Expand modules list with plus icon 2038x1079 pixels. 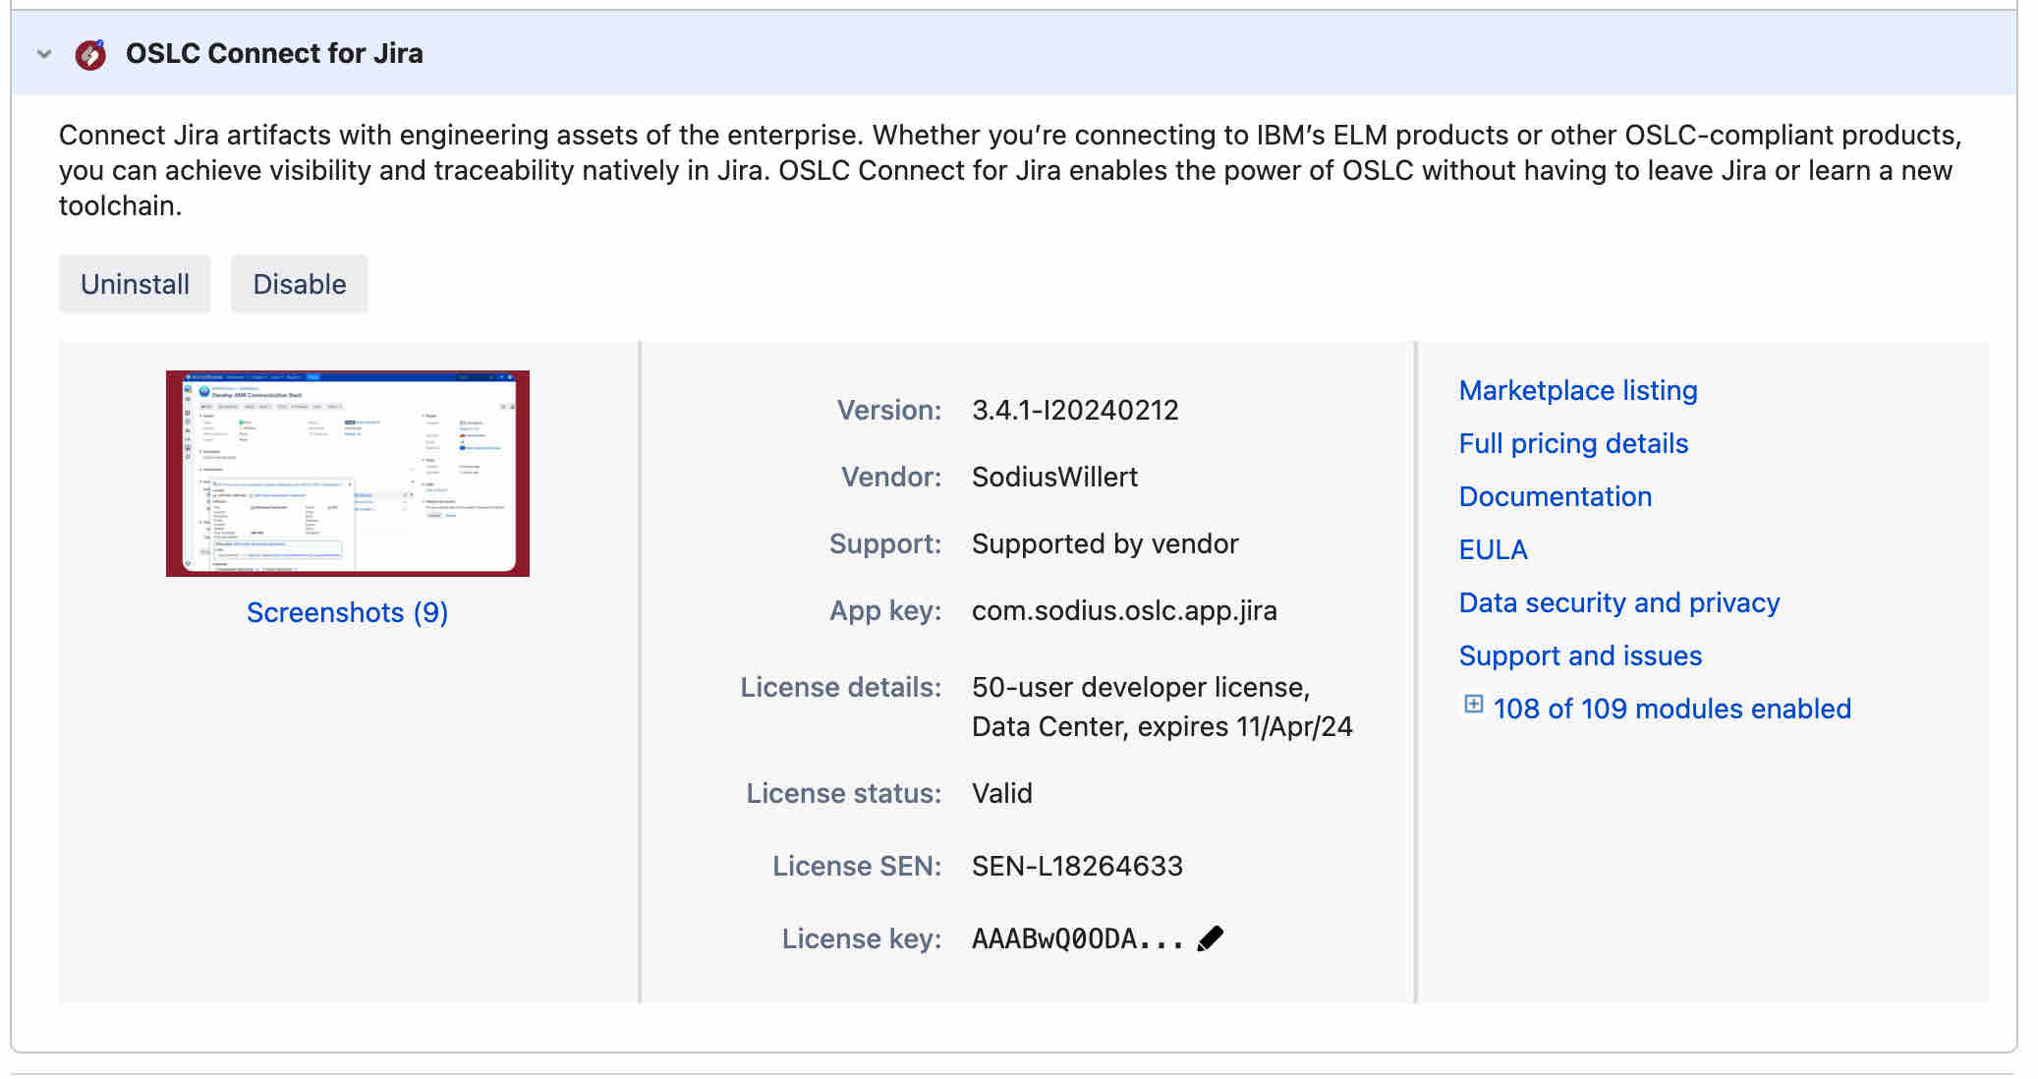click(1473, 705)
